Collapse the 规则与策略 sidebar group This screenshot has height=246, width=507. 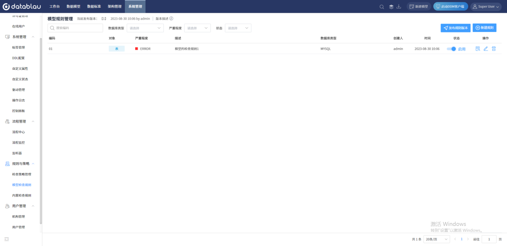coord(33,163)
